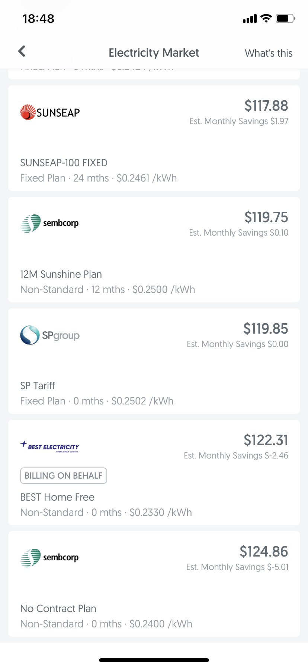Select the 12M Sunshine Plan name
This screenshot has width=308, height=668.
61,274
